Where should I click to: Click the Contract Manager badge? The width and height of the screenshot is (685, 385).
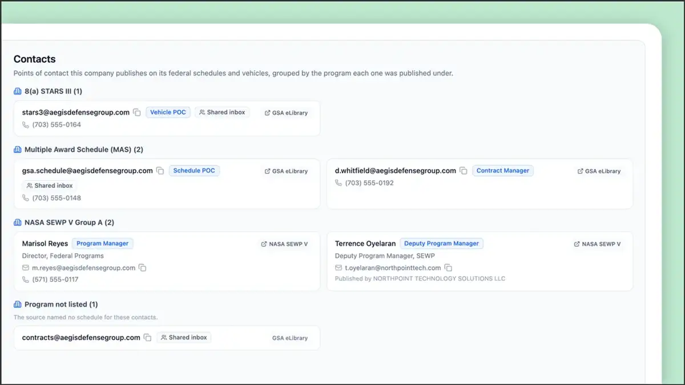click(x=503, y=171)
